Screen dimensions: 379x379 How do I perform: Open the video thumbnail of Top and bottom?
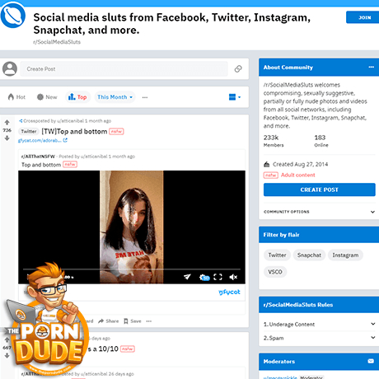point(132,227)
